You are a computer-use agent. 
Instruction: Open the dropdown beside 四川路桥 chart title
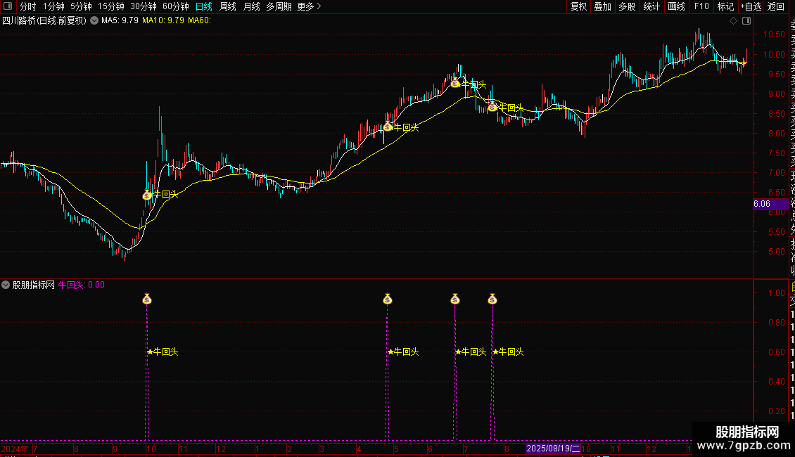(94, 20)
